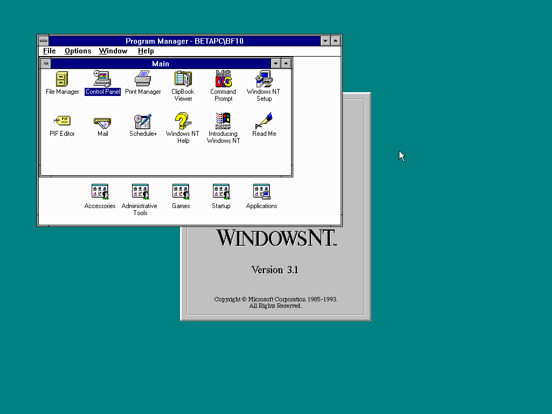This screenshot has width=552, height=414.
Task: Select the PIF Editor icon
Action: pyautogui.click(x=63, y=121)
